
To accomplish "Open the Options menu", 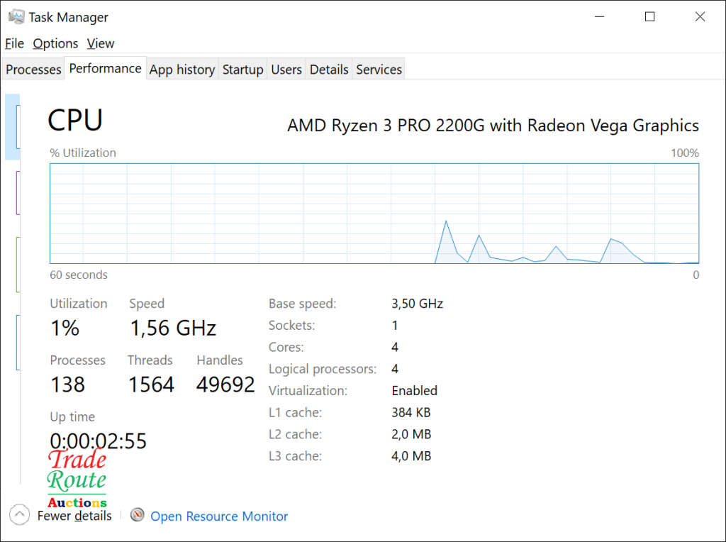I will coord(55,43).
